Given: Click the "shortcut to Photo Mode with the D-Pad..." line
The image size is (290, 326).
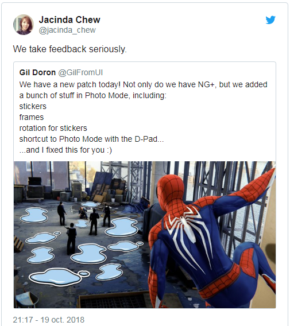Looking at the screenshot, I should pyautogui.click(x=91, y=139).
